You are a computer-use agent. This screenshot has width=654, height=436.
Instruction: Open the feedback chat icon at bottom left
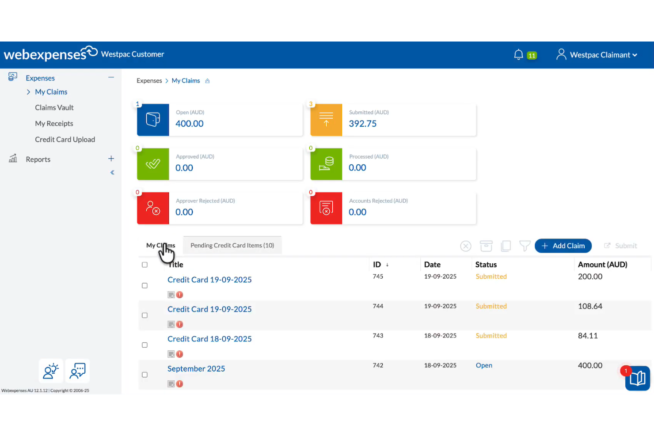click(x=77, y=371)
